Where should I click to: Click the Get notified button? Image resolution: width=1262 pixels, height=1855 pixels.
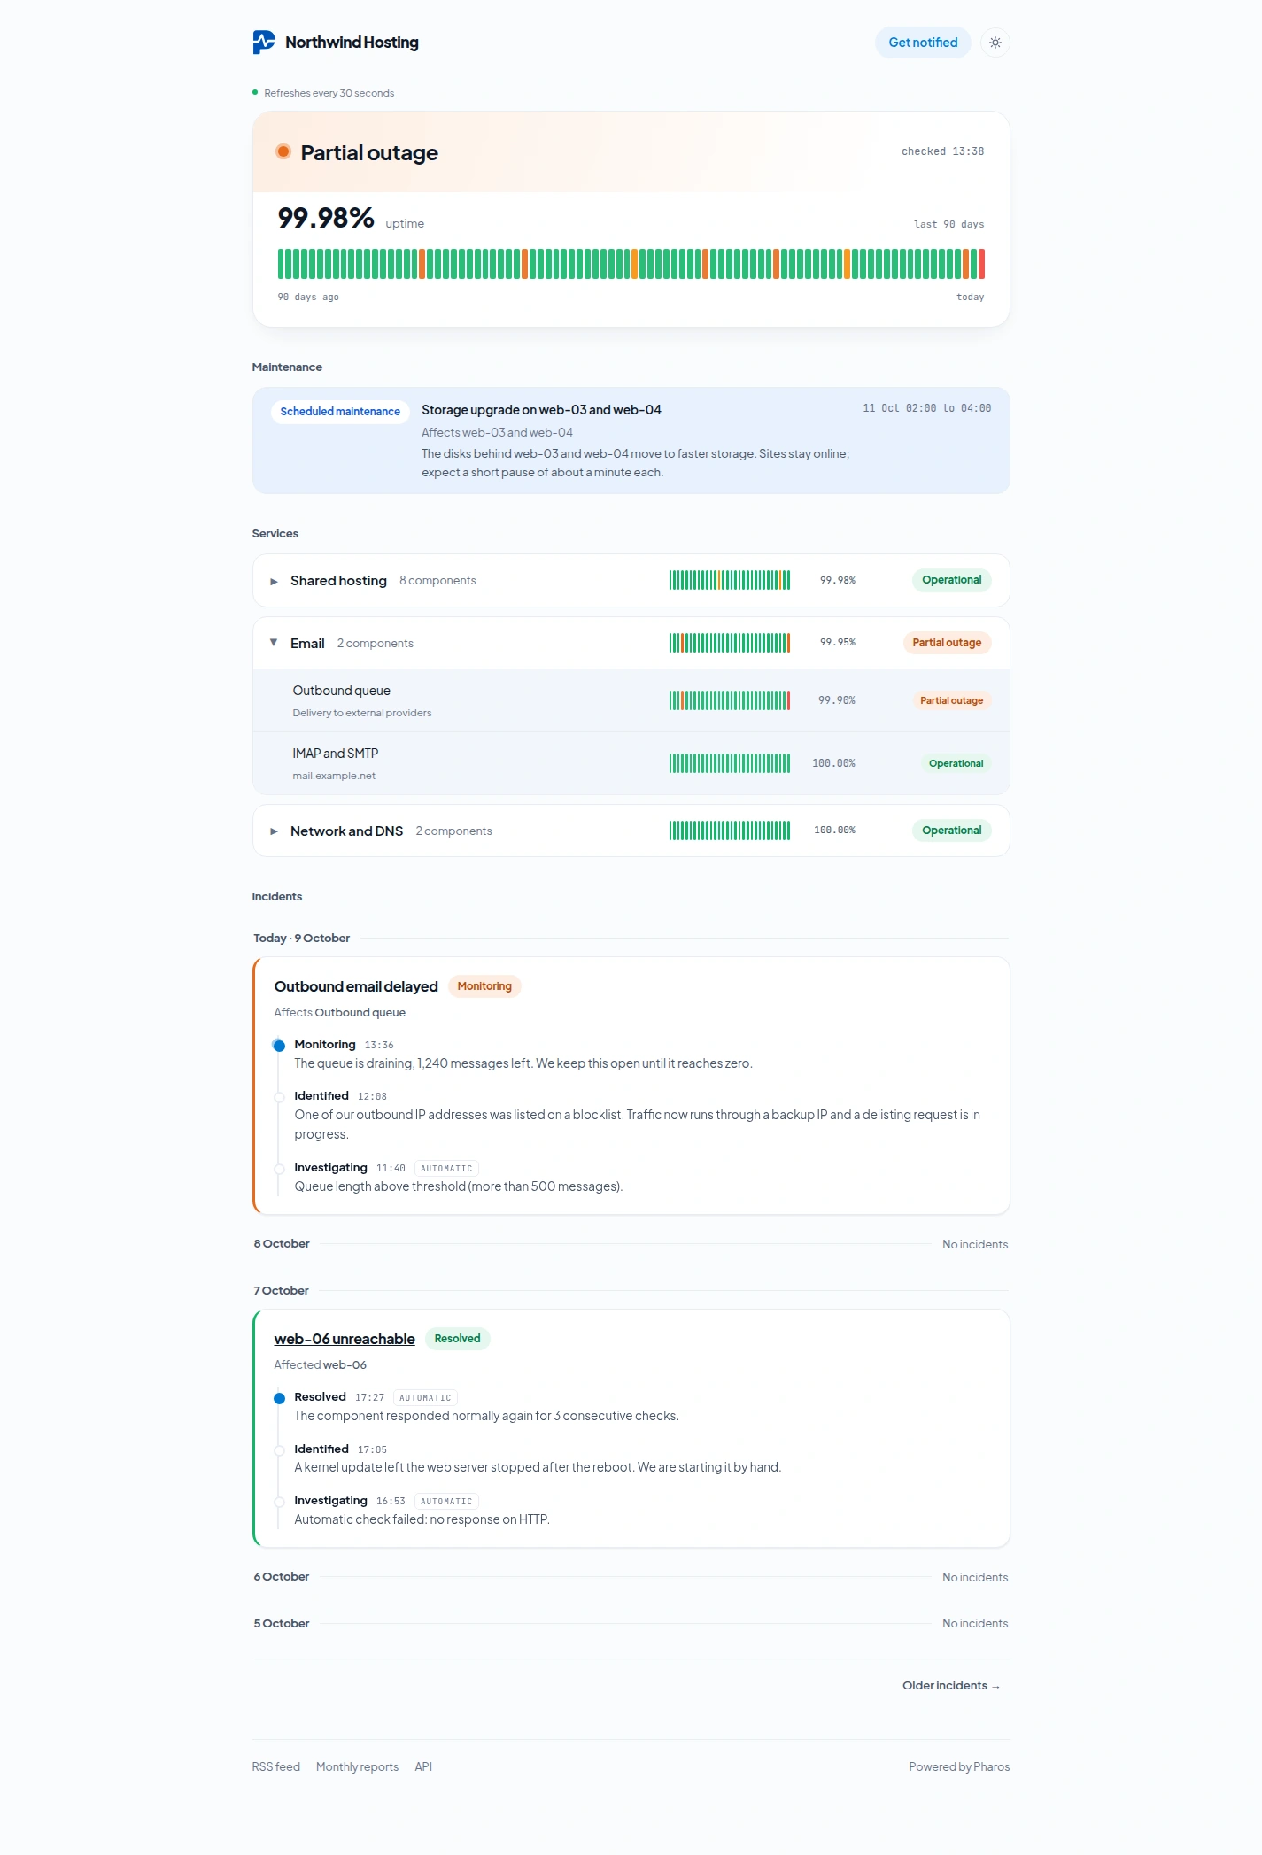[923, 43]
